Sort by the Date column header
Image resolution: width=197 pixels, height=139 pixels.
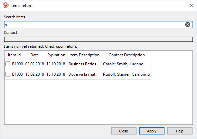click(35, 55)
